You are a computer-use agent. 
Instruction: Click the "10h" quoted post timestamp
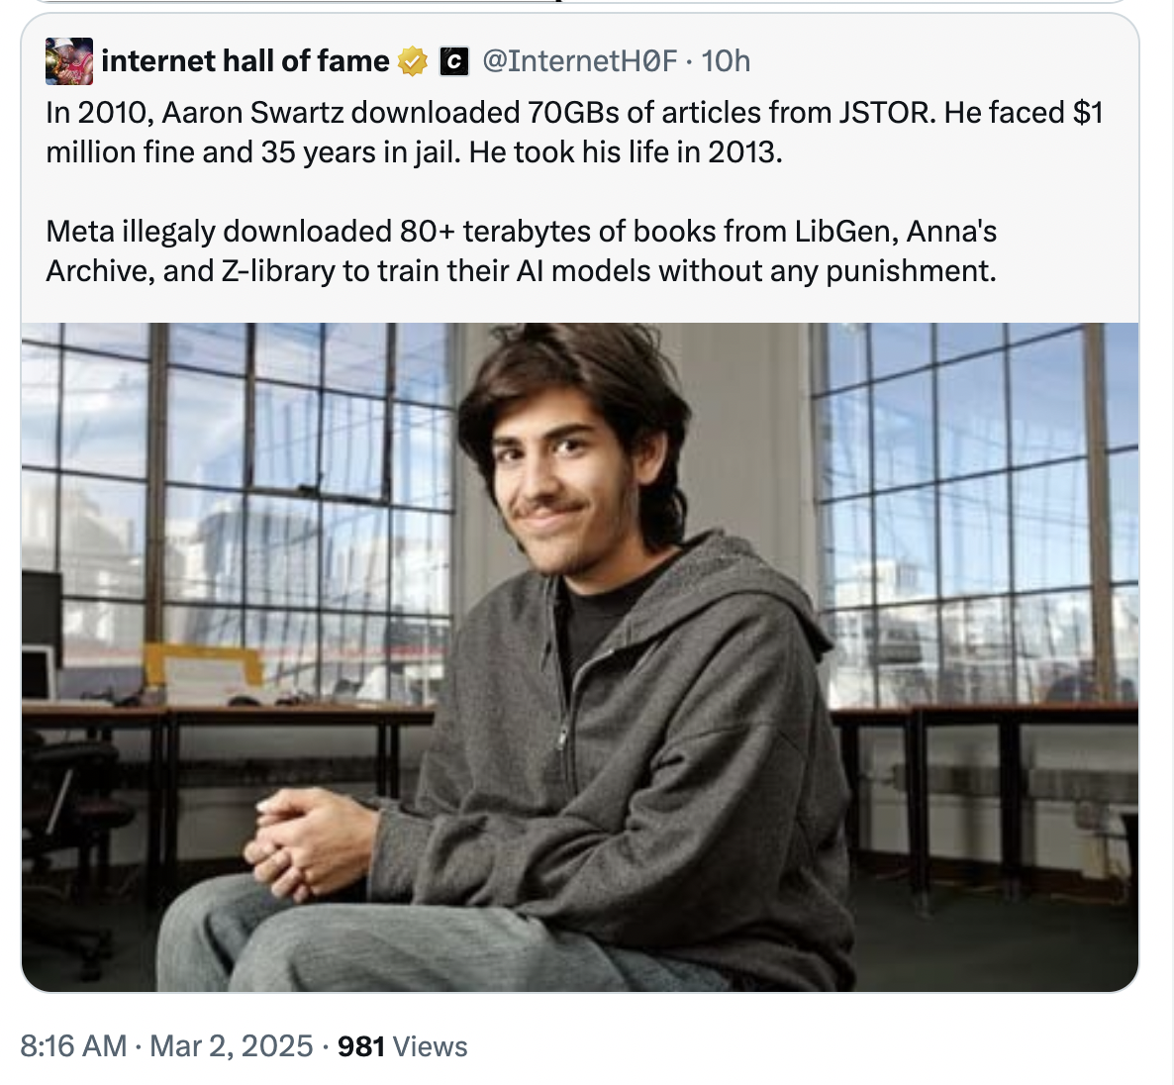point(726,61)
